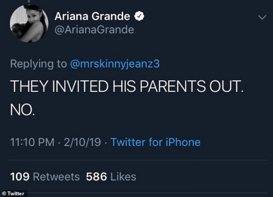This screenshot has width=273, height=197.
Task: Click the "Replying to" label
Action: point(38,64)
